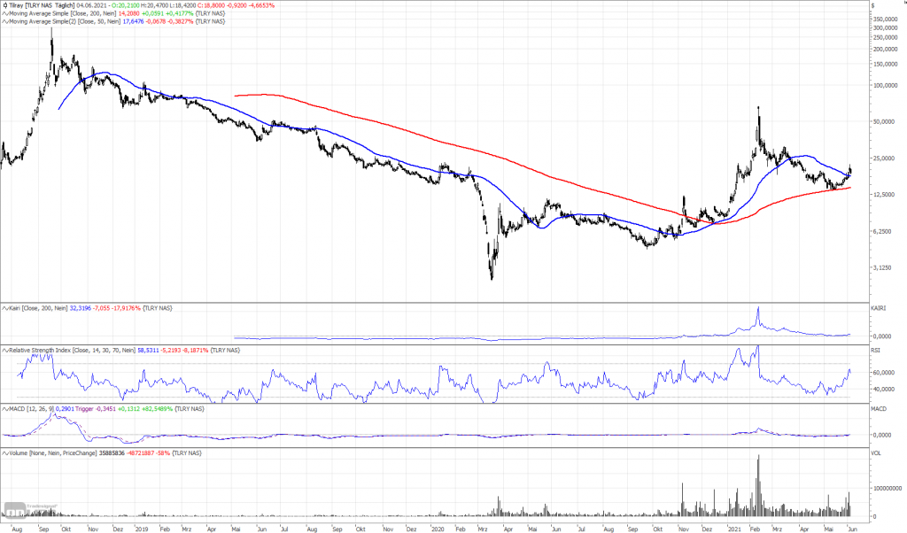
Task: Click the wave icon beside the MACD legend
Action: 4,409
